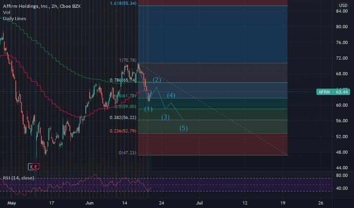Image resolution: width=354 pixels, height=208 pixels.
Task: Click the 56.00 price scale value
Action: tap(342, 121)
